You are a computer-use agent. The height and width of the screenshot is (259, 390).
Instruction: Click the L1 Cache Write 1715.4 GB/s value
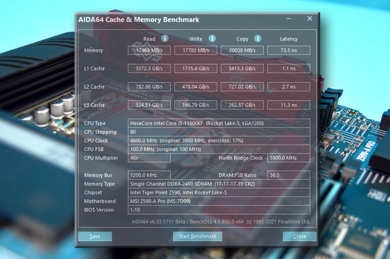[x=196, y=68]
